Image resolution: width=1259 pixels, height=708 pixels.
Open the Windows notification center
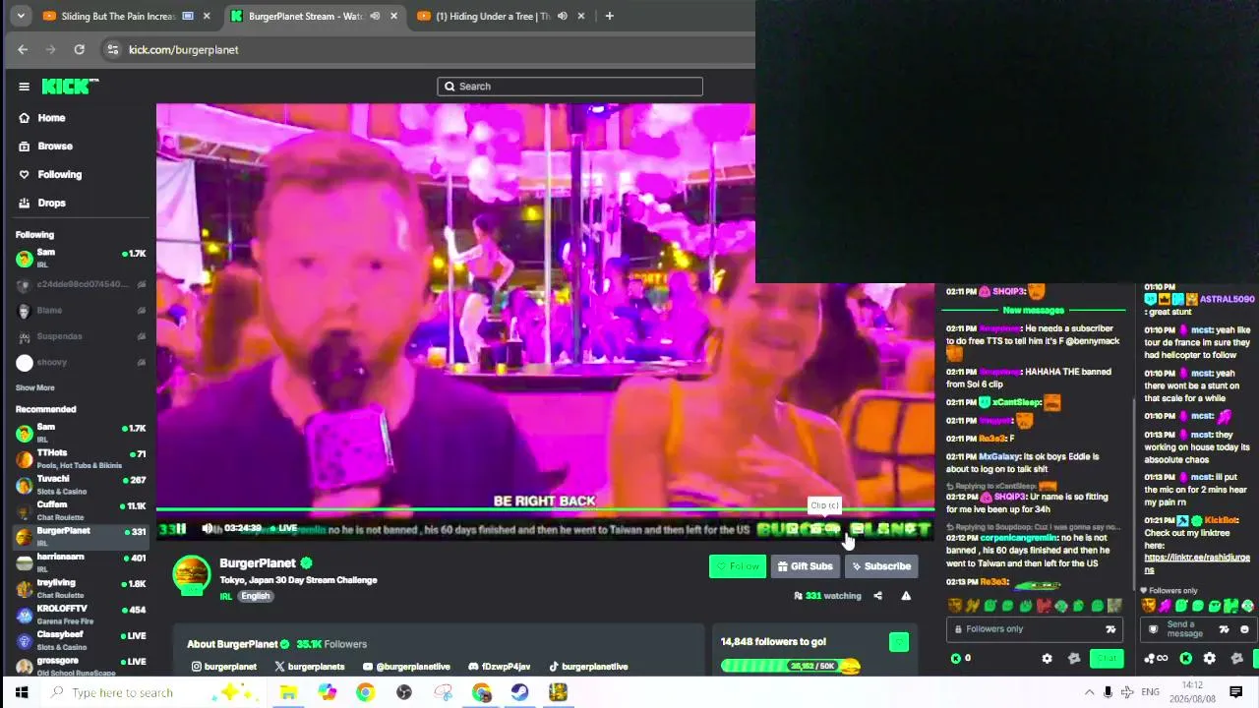[x=1236, y=692]
